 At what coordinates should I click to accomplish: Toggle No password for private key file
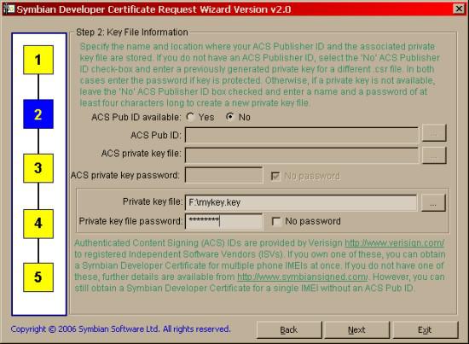[x=275, y=222]
